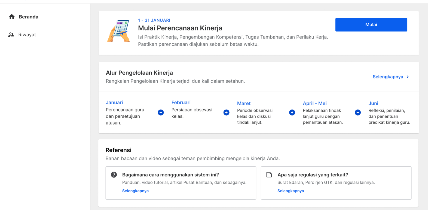Image resolution: width=428 pixels, height=210 pixels.
Task: Open the Beranda menu item
Action: click(24, 17)
